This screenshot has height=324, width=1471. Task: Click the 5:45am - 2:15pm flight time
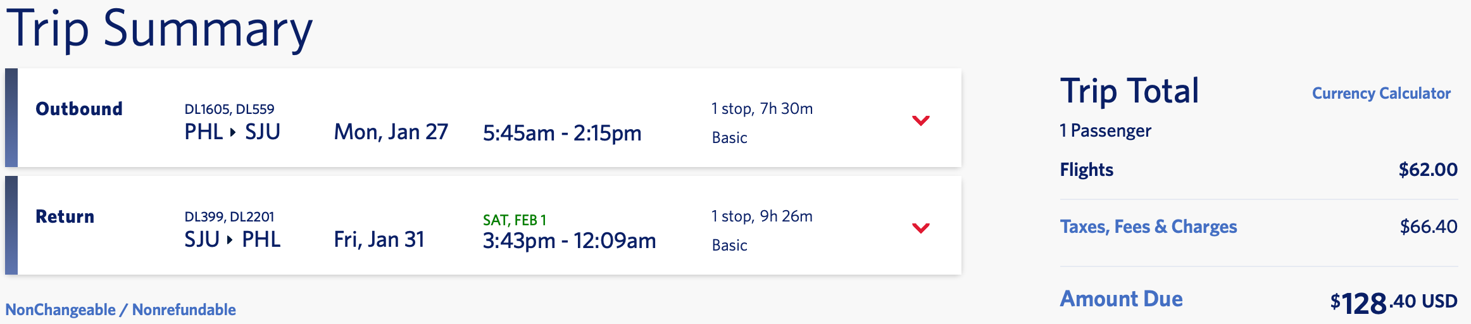tap(561, 133)
